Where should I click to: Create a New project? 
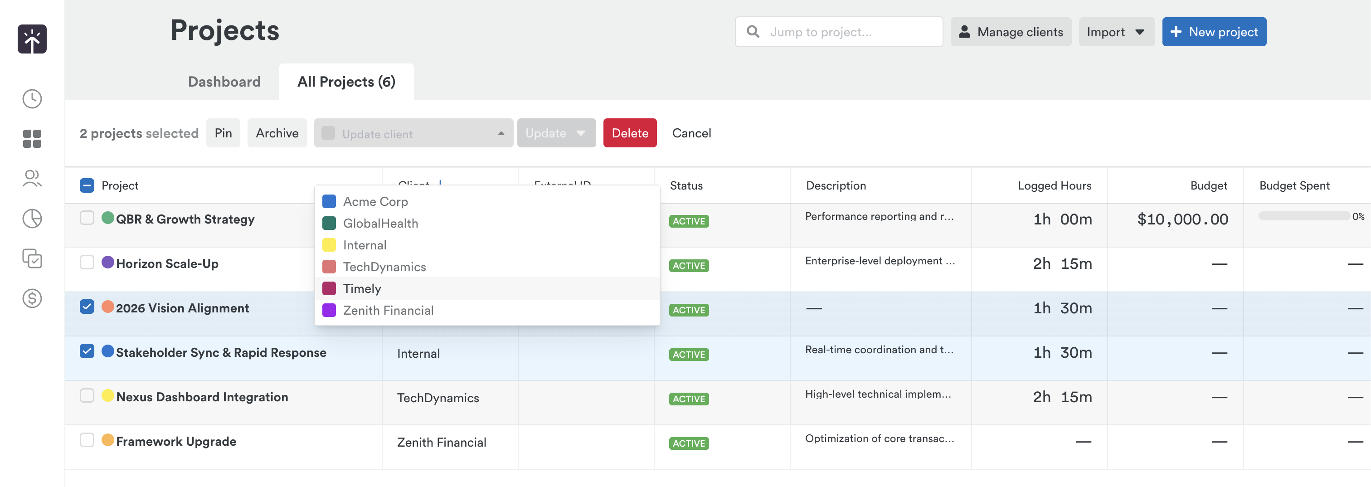pos(1214,32)
